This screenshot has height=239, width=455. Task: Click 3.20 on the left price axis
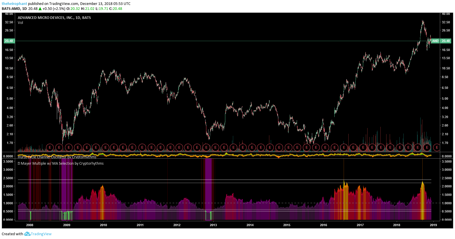click(x=10, y=117)
